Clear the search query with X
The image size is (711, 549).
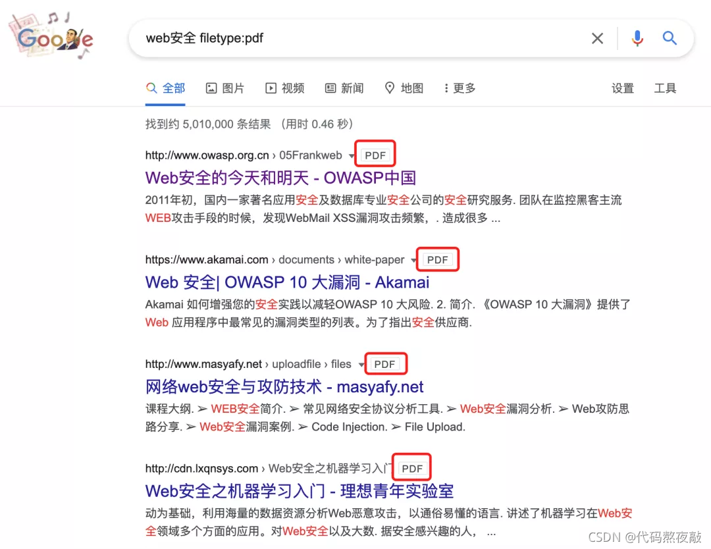click(597, 38)
